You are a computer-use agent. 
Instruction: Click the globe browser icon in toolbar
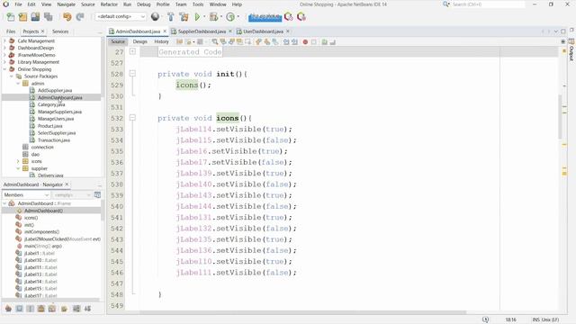[155, 17]
